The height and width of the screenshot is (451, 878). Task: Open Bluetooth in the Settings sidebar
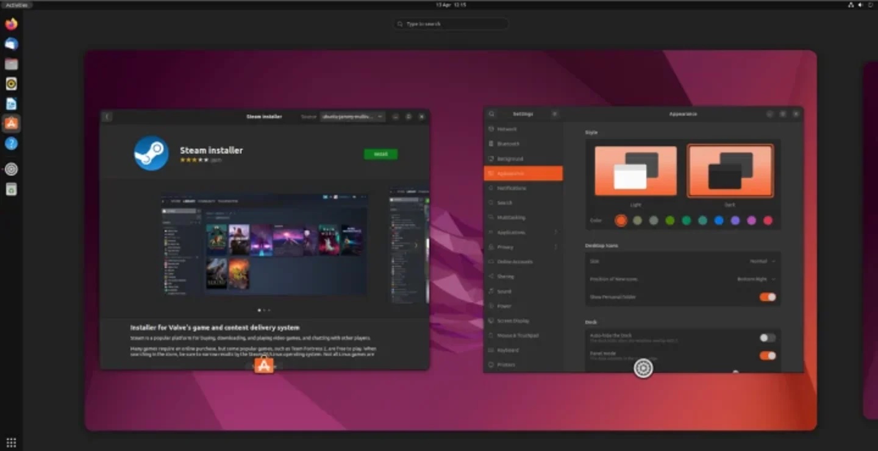(523, 144)
